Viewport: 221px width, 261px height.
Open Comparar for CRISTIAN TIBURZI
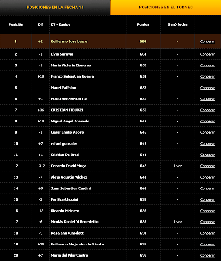pos(207,110)
